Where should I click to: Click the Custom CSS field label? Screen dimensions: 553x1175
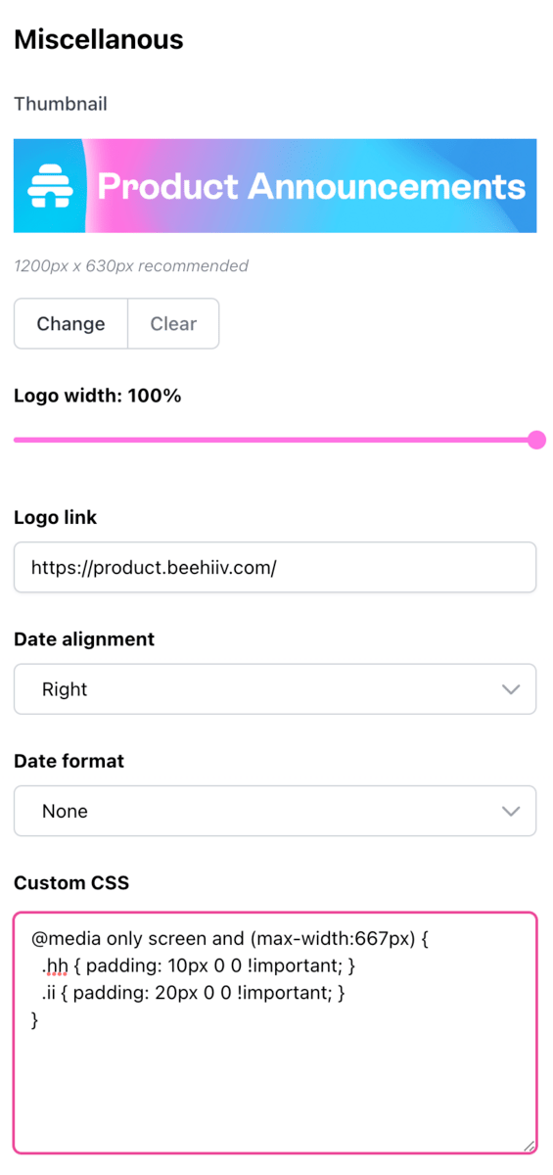(71, 883)
